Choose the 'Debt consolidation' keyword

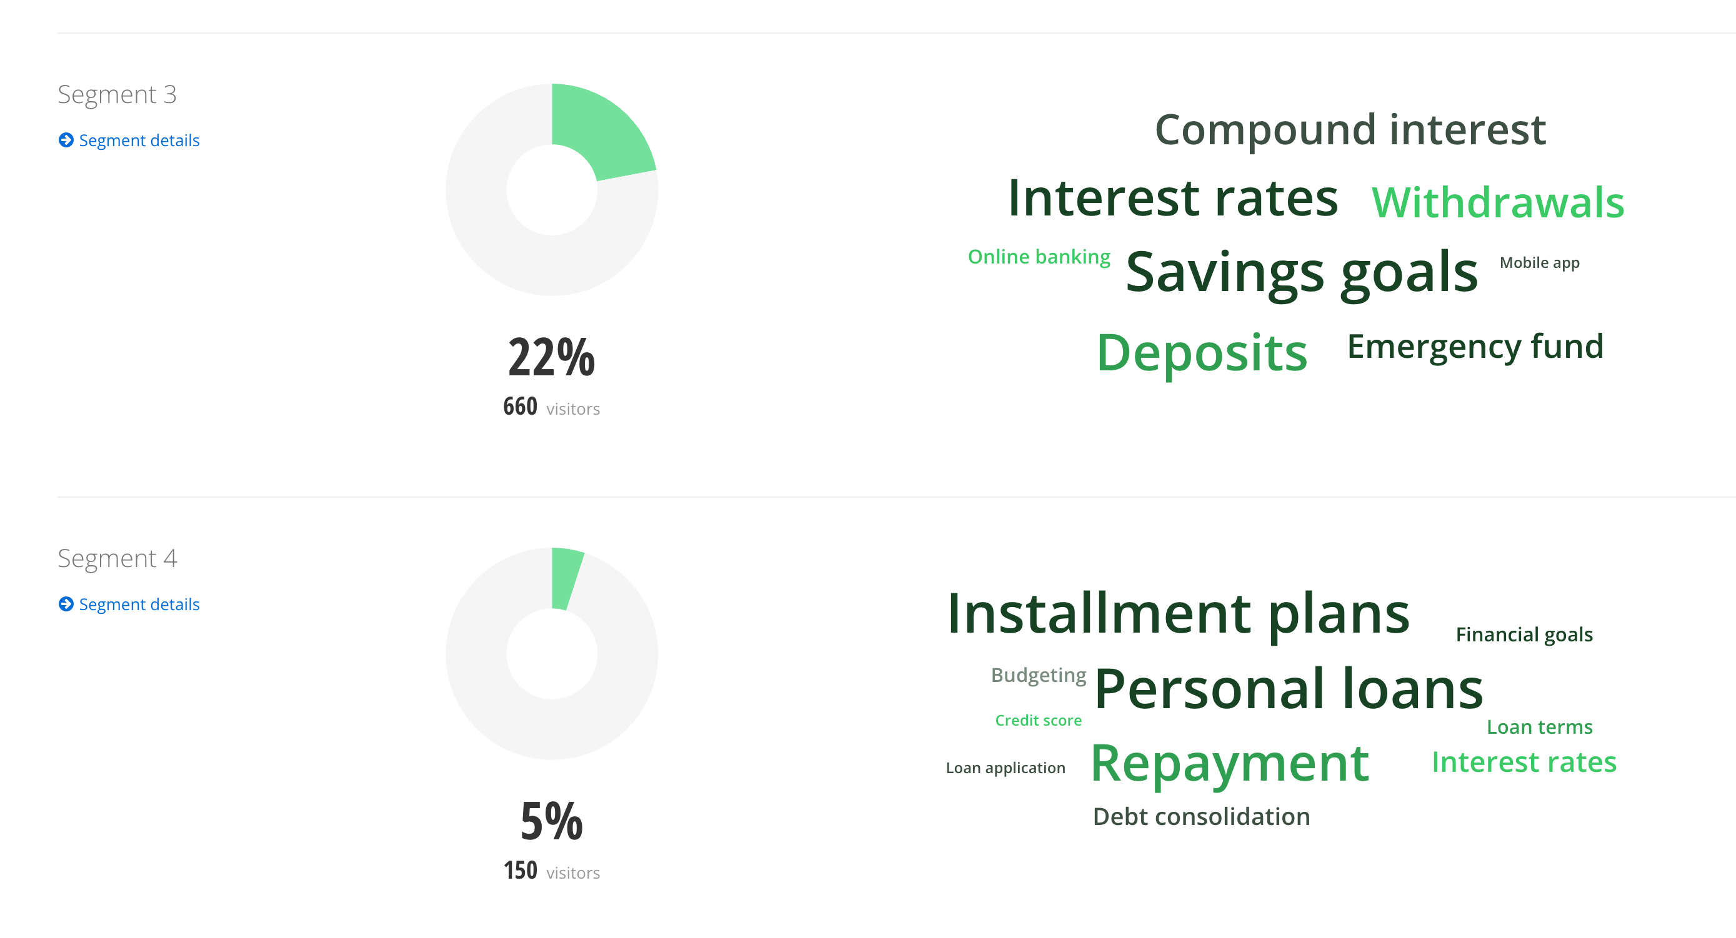coord(1201,816)
